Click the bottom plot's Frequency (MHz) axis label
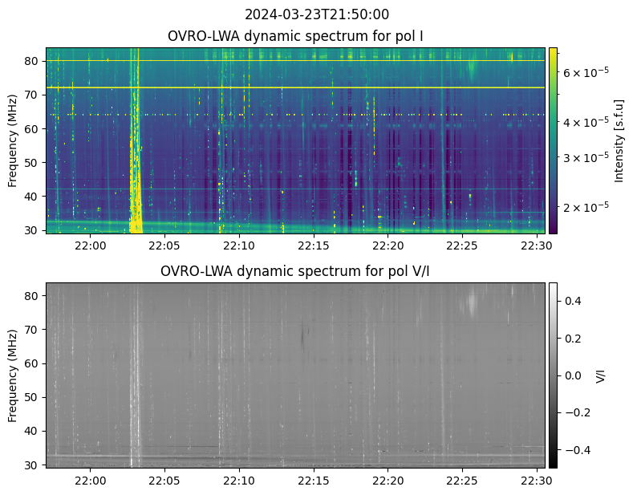Viewport: 633px width, 495px height. tap(13, 375)
